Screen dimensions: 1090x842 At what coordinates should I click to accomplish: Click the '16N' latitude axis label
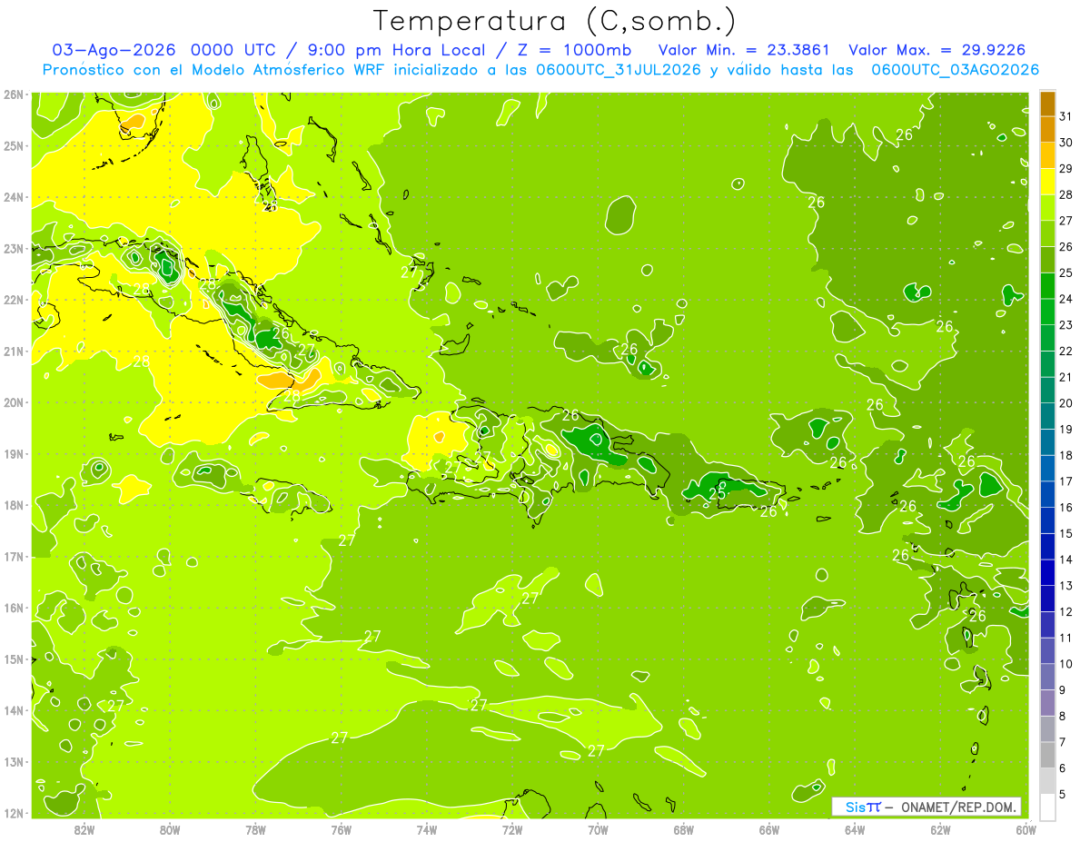pos(14,608)
